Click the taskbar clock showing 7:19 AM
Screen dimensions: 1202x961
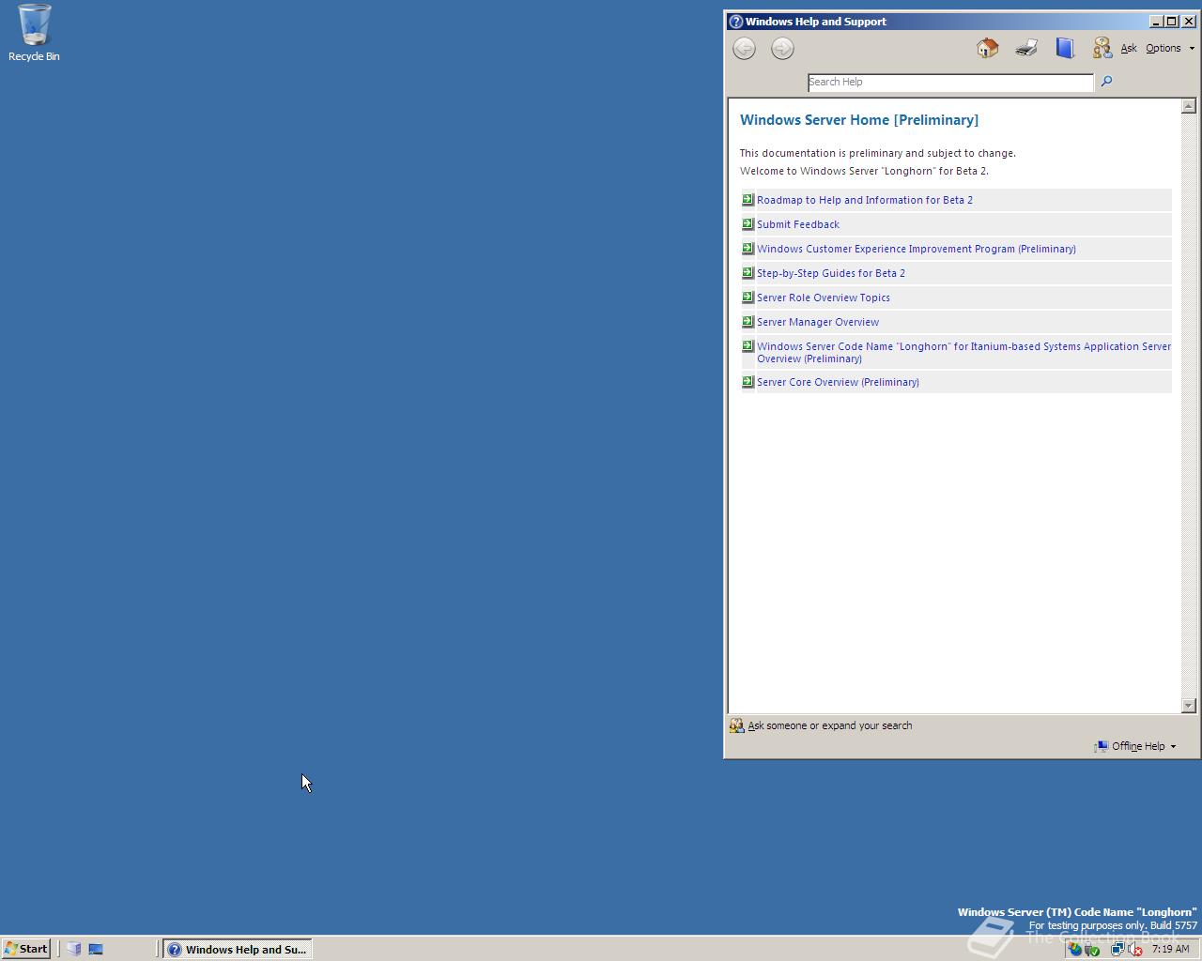click(x=1170, y=949)
